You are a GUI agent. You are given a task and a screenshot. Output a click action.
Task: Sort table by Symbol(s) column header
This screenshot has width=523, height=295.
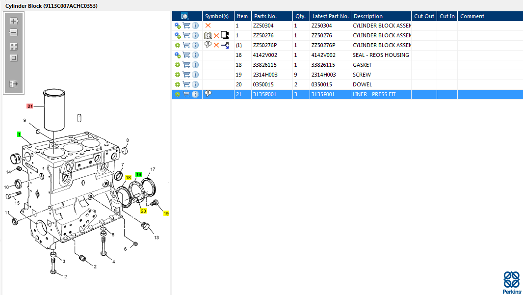tap(218, 16)
